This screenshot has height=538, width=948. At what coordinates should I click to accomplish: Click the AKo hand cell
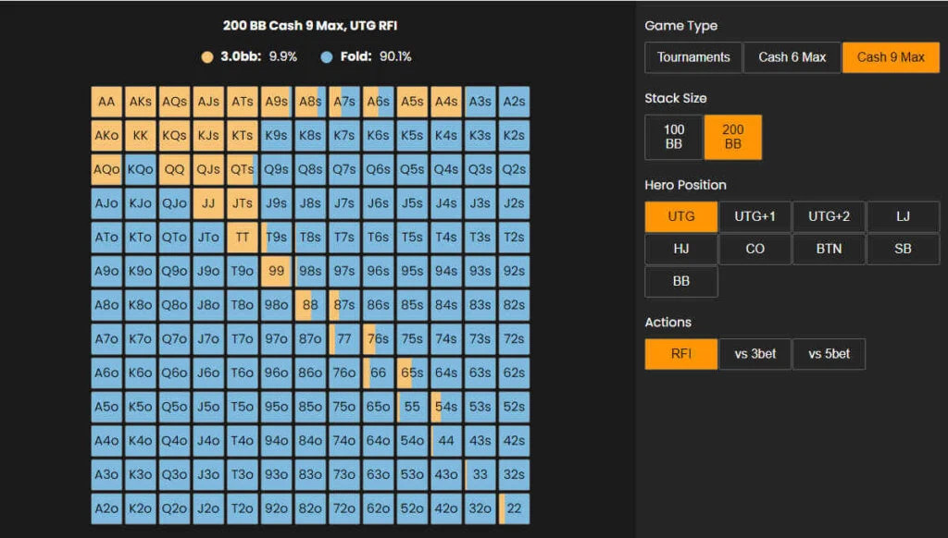tap(106, 136)
